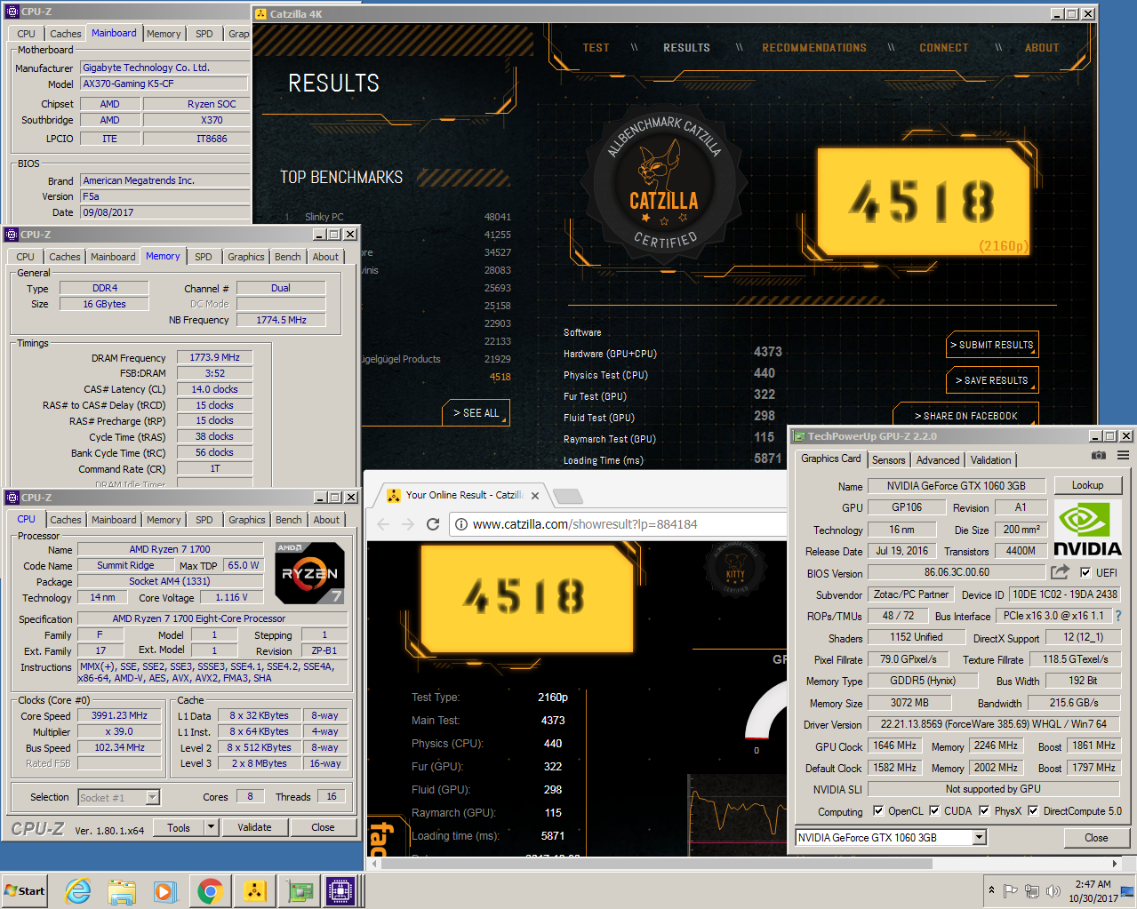
Task: Click the Ryzen 7 logo in CPU-Z
Action: [x=309, y=573]
